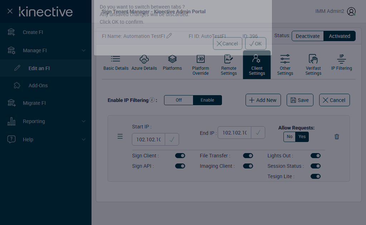Expand the Help chevron

[84, 140]
